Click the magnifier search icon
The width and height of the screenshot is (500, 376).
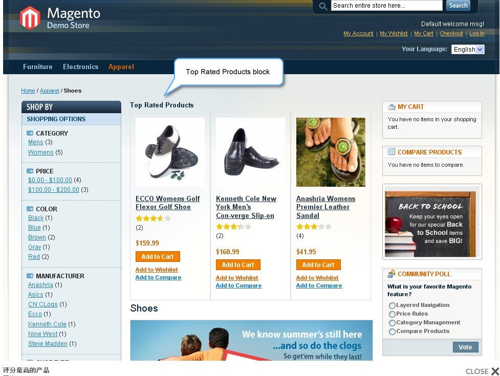point(323,6)
